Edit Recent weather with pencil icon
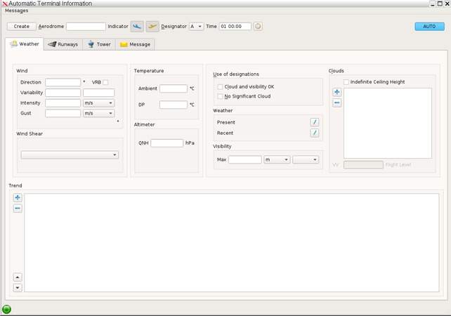Image resolution: width=451 pixels, height=316 pixels. (315, 133)
